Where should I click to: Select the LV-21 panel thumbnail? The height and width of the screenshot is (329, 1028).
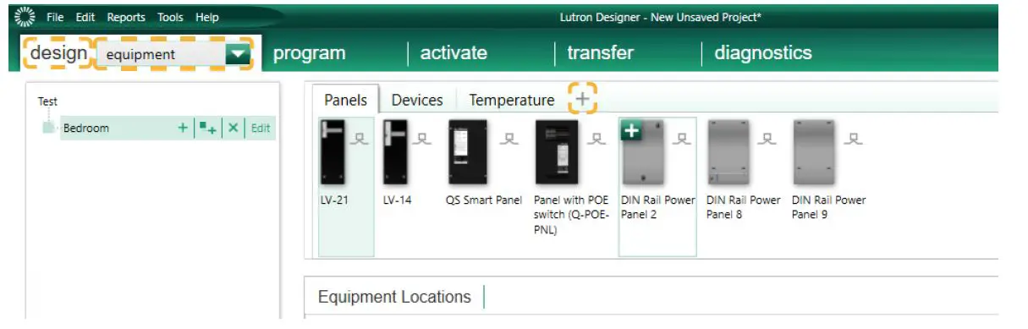(334, 152)
